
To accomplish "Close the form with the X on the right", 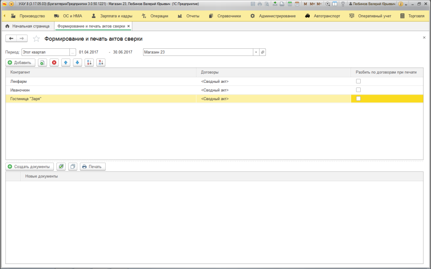I will click(424, 37).
